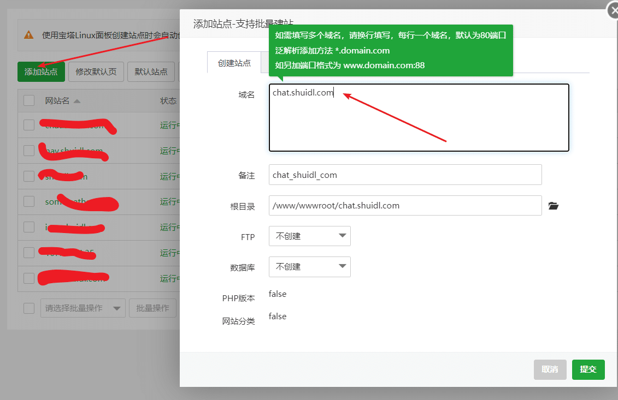Open the directory browser for 根目录

(554, 206)
